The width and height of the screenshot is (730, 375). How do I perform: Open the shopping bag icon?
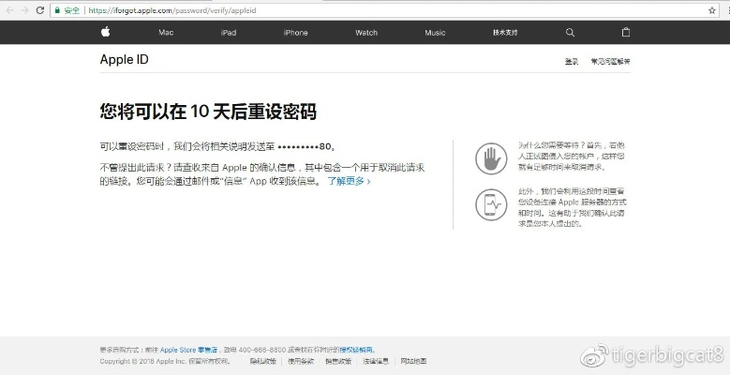pos(626,32)
